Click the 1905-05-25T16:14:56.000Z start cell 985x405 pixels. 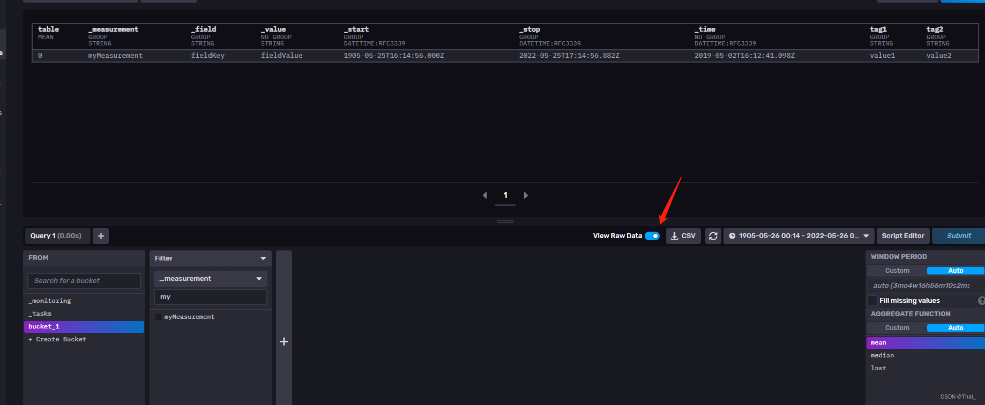394,56
